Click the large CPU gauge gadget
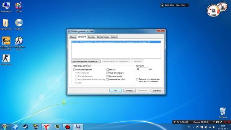Image resolution: width=231 pixels, height=130 pixels. [x=213, y=10]
